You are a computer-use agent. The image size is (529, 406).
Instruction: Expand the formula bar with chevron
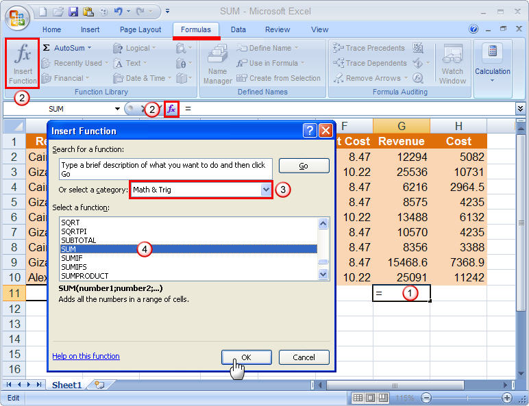point(520,109)
